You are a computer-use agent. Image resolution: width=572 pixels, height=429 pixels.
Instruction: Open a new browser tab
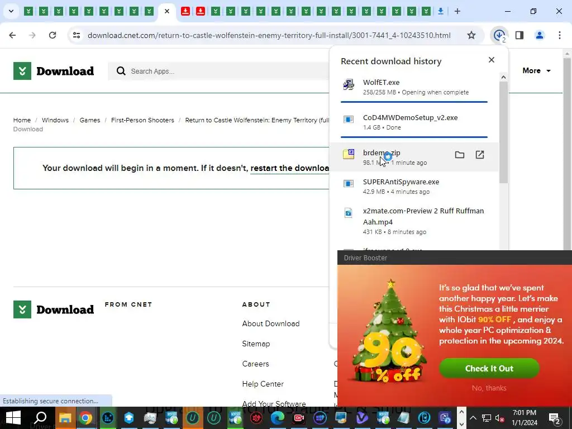tap(457, 11)
